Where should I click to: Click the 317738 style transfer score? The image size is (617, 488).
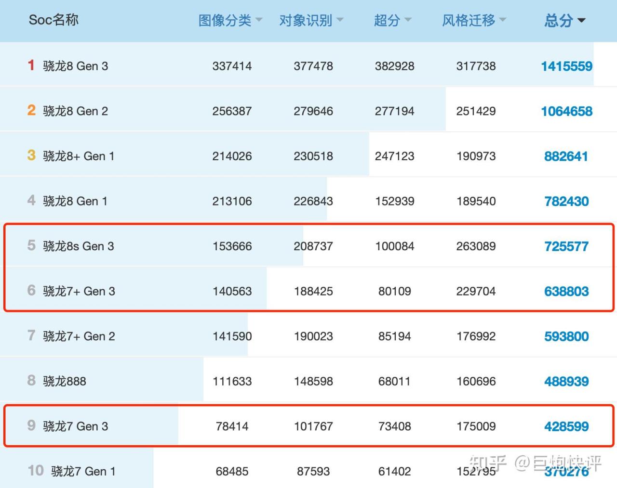[476, 66]
